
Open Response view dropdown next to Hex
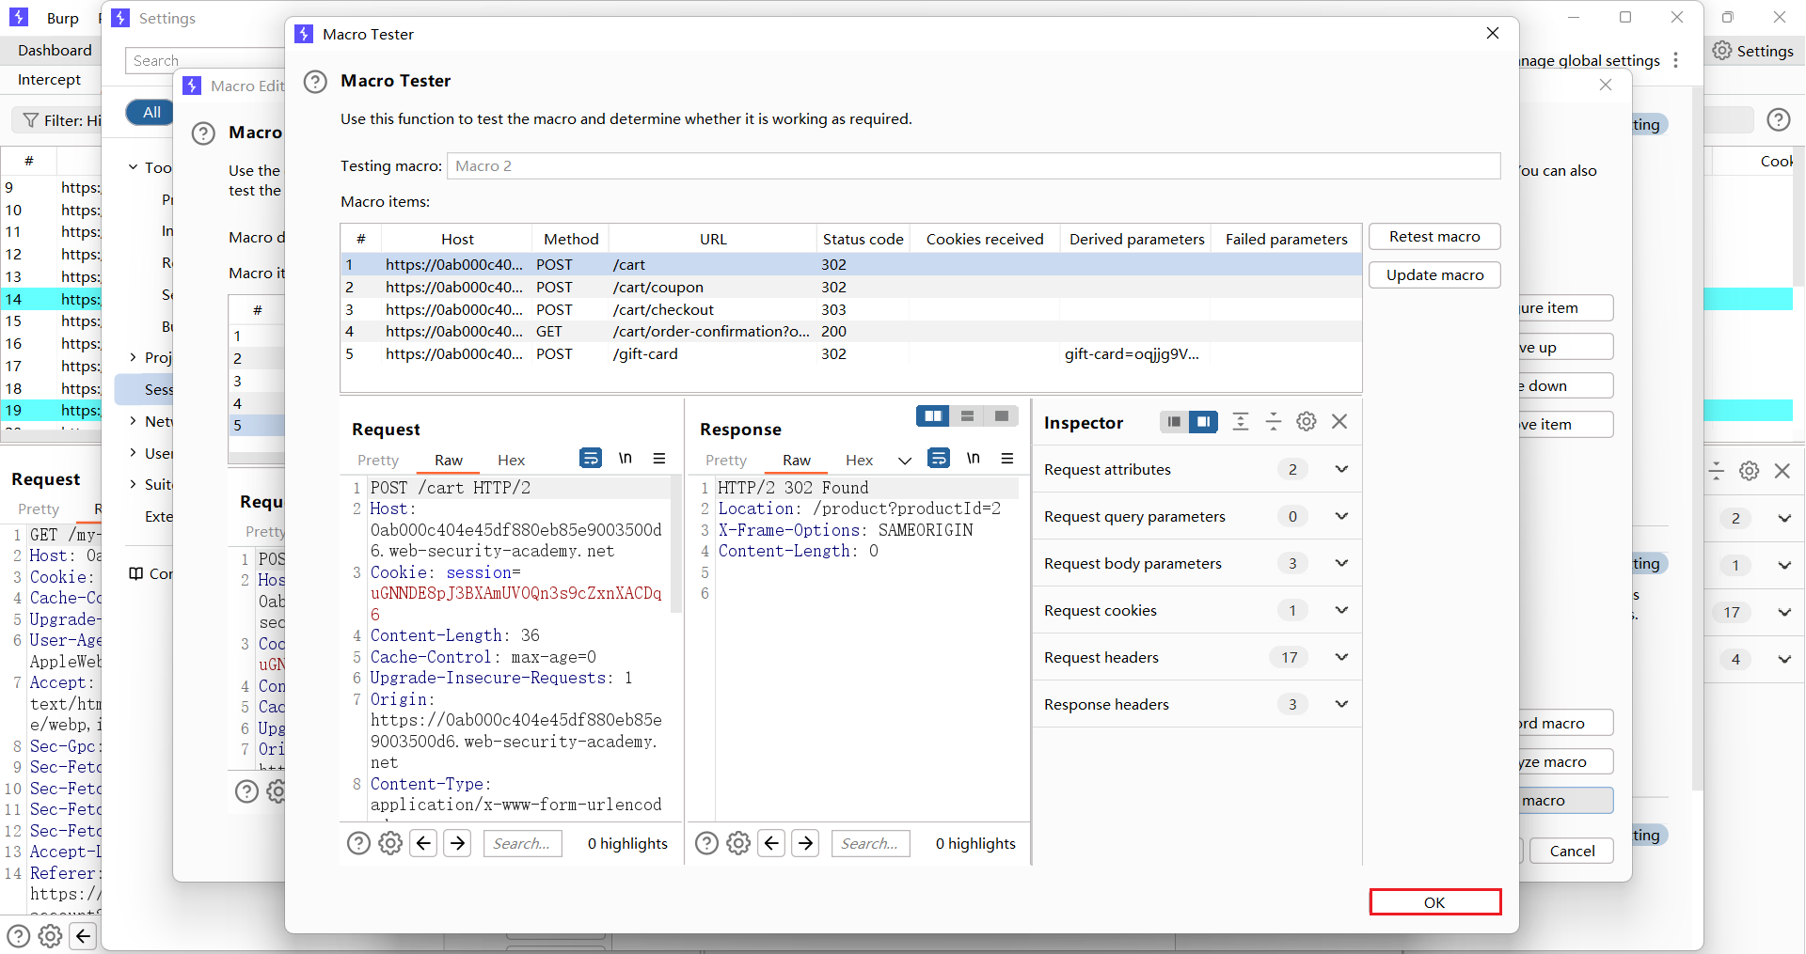(x=905, y=461)
